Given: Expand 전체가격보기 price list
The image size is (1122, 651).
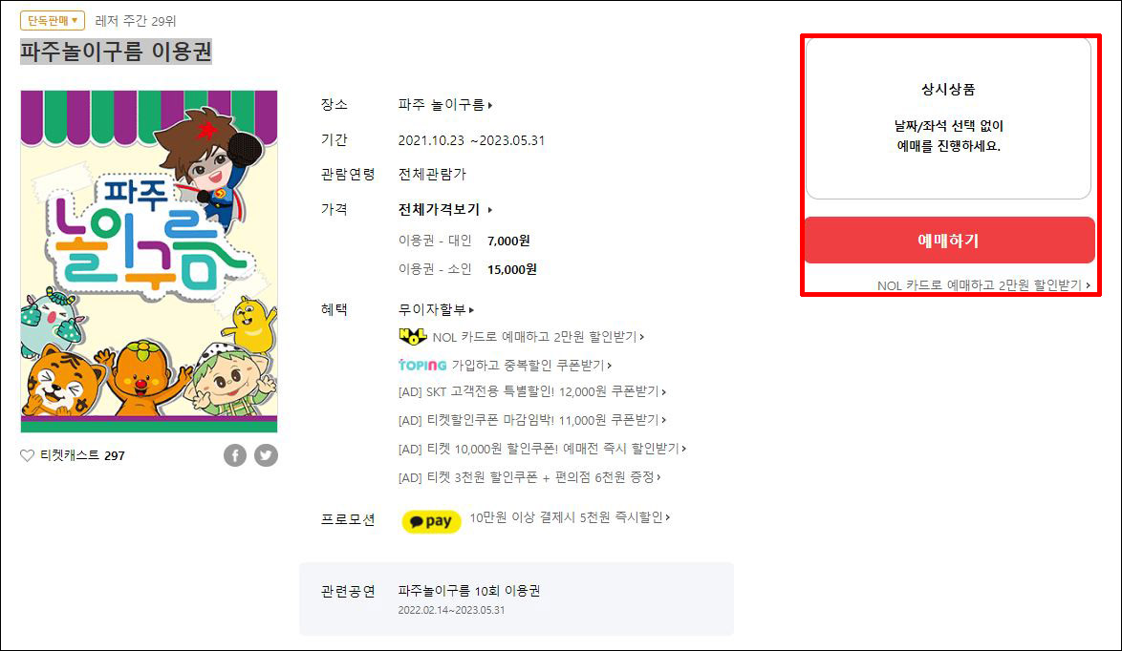Looking at the screenshot, I should (445, 209).
